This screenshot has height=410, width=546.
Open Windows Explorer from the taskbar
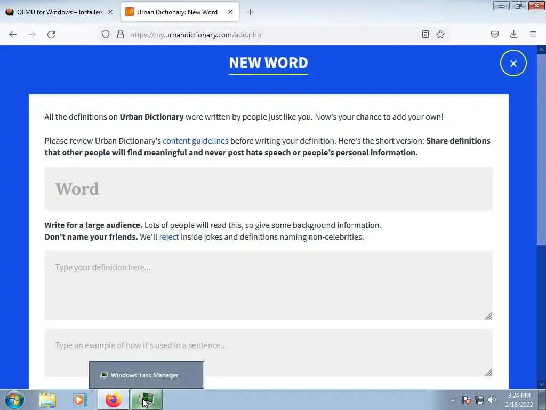pyautogui.click(x=47, y=400)
